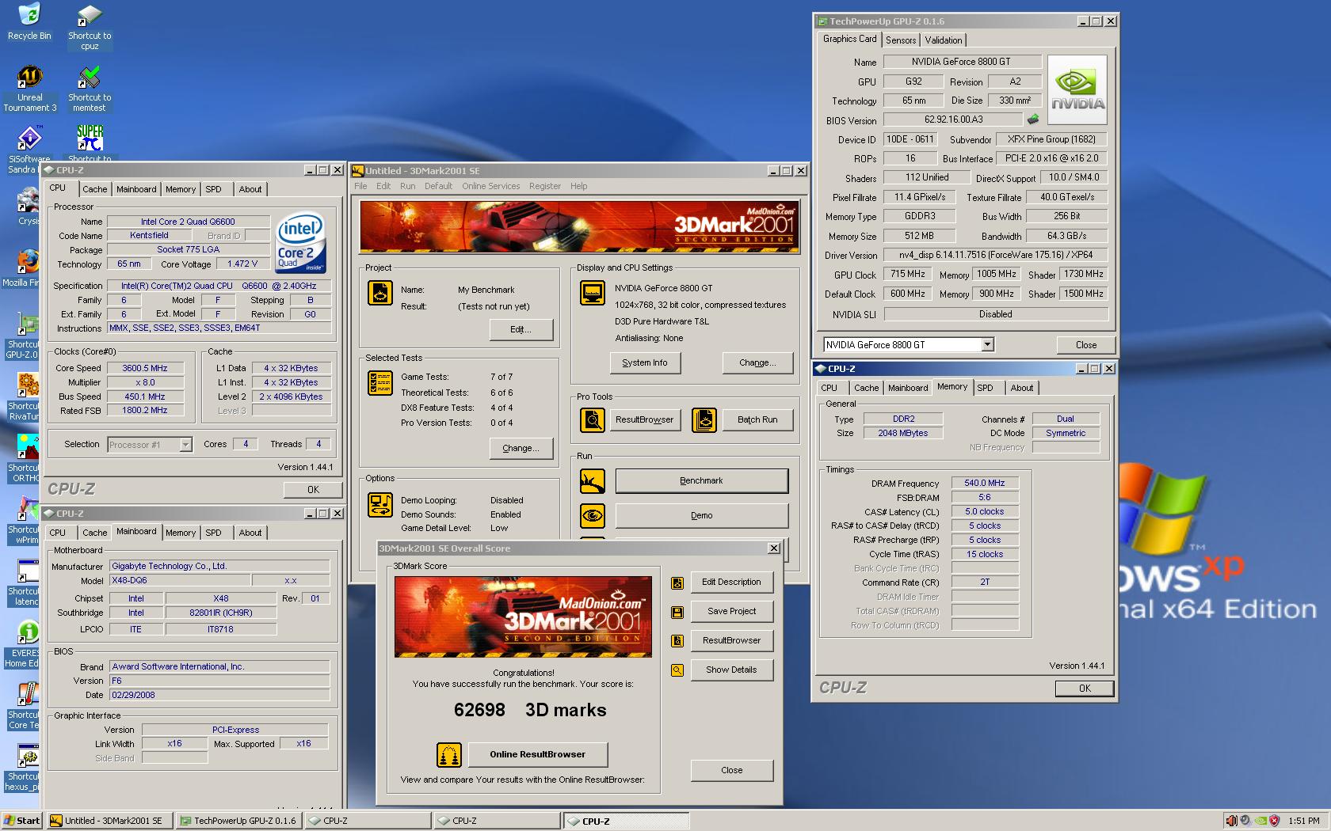
Task: Switch to the Validation tab in GPU-Z
Action: click(944, 40)
